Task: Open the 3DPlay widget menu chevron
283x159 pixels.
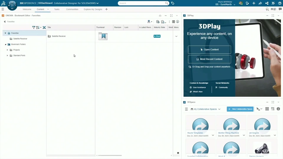Action: pos(279,16)
